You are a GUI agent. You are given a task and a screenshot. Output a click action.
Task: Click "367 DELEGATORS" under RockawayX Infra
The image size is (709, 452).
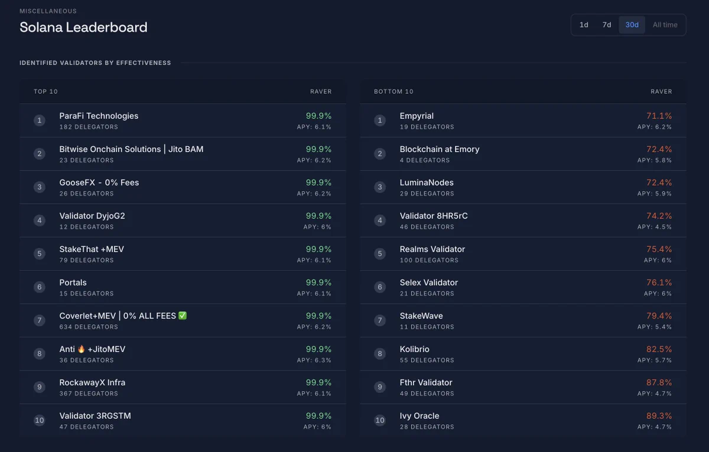click(89, 394)
